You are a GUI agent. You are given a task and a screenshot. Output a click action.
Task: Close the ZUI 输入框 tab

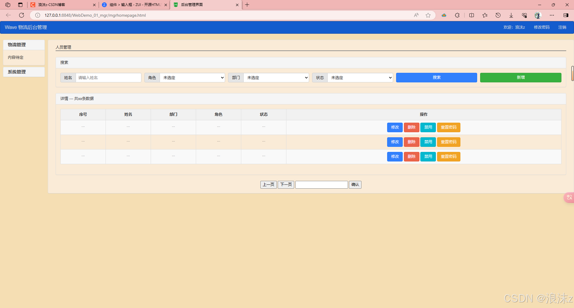point(166,5)
